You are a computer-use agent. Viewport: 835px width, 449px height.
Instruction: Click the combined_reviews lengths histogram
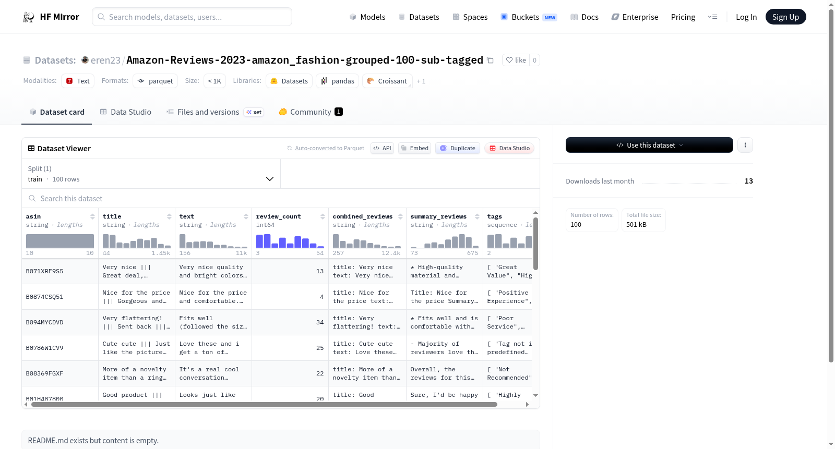tap(367, 241)
